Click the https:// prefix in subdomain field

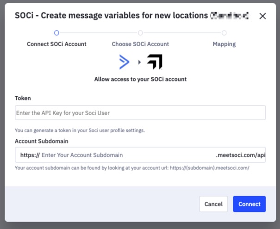(30, 155)
